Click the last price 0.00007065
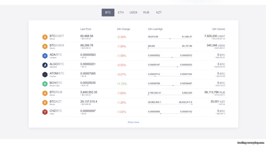 pyautogui.click(x=88, y=73)
